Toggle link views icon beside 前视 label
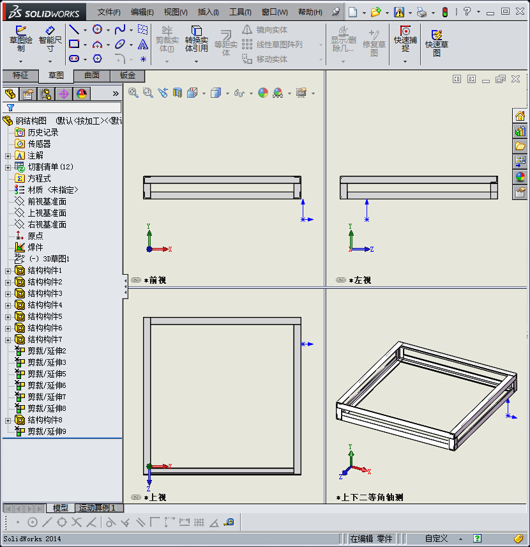 (136, 280)
